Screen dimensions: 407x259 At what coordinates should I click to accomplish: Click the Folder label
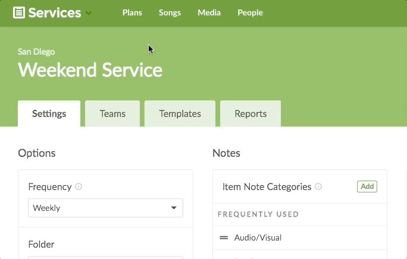click(41, 244)
